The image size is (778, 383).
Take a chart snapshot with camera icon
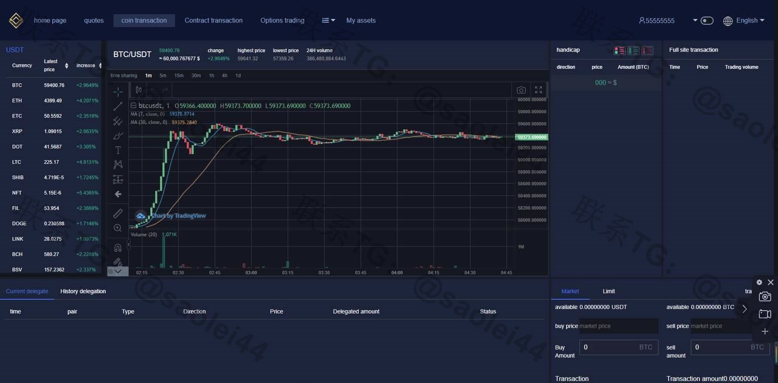coord(521,90)
